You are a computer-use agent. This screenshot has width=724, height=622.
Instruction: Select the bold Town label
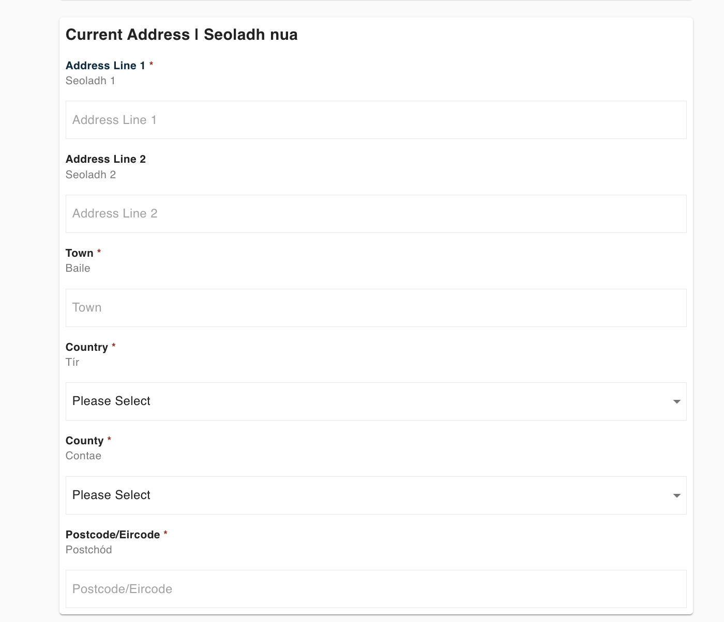(x=80, y=253)
